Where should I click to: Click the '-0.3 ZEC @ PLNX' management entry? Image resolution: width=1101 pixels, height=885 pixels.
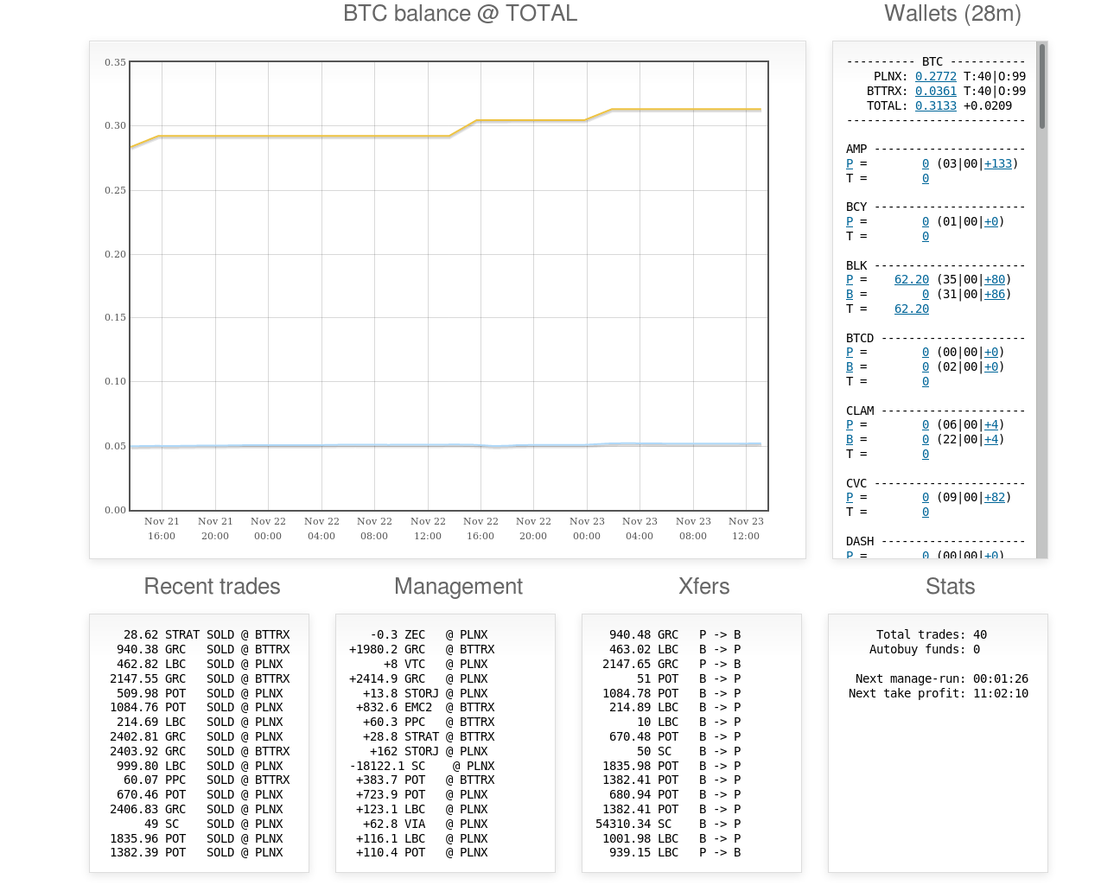429,634
